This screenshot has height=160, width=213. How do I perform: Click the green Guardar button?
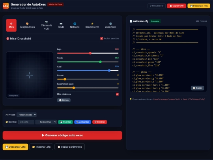coord(65,122)
